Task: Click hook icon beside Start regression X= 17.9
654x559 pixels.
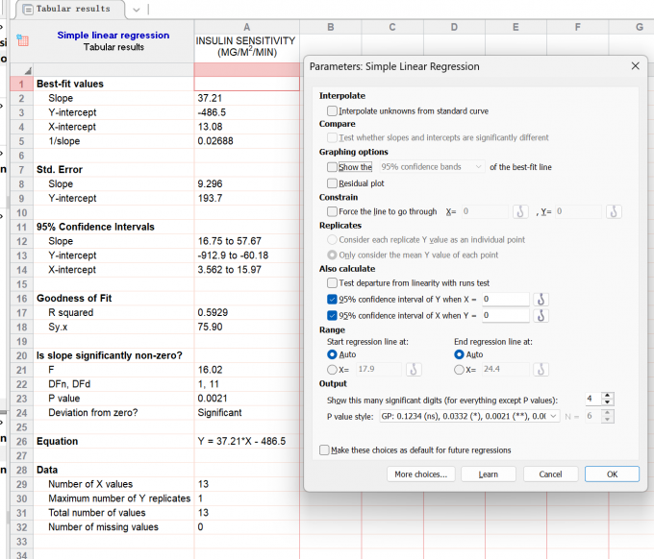Action: click(x=414, y=369)
